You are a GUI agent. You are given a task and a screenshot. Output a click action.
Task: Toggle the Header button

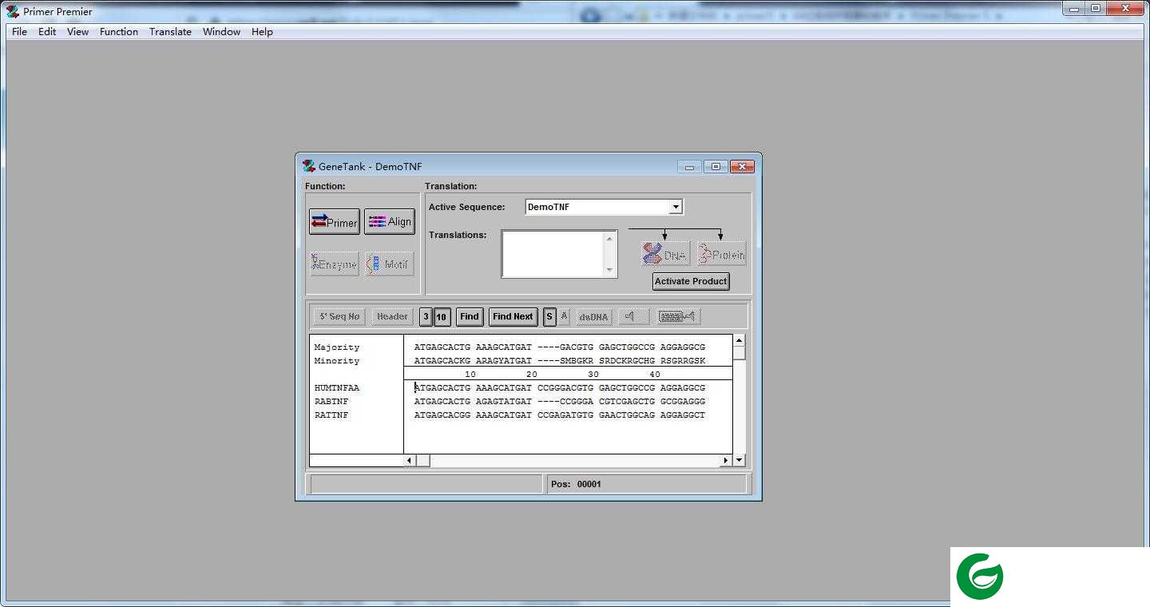(392, 316)
